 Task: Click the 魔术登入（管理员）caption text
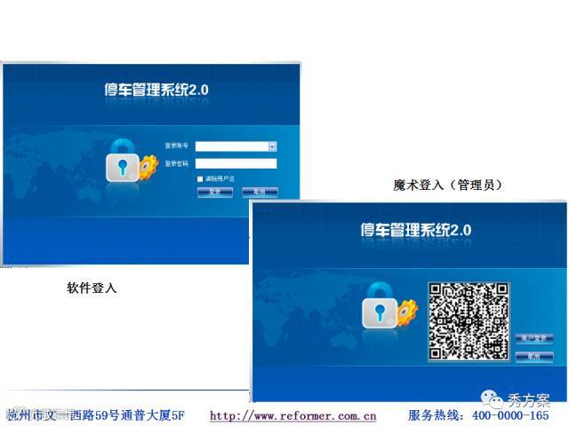(448, 185)
